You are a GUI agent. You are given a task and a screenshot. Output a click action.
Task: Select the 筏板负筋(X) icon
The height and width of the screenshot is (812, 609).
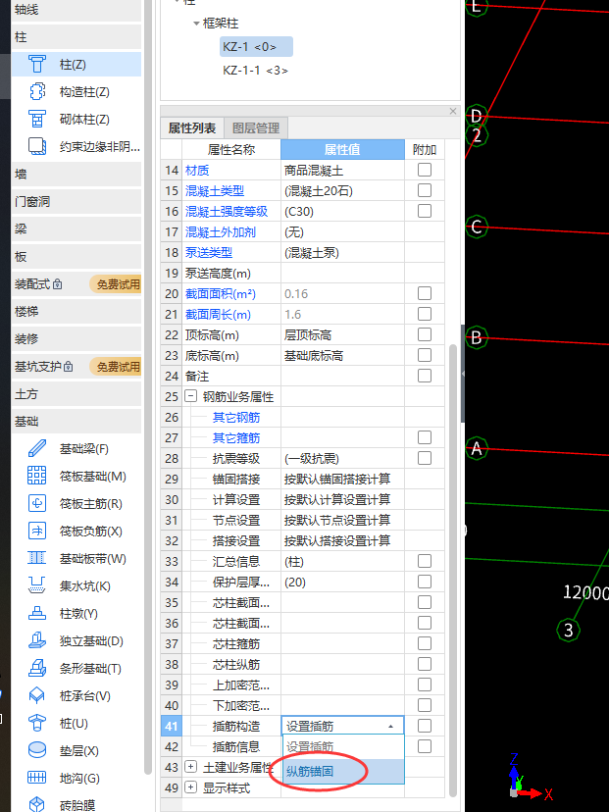pos(36,531)
